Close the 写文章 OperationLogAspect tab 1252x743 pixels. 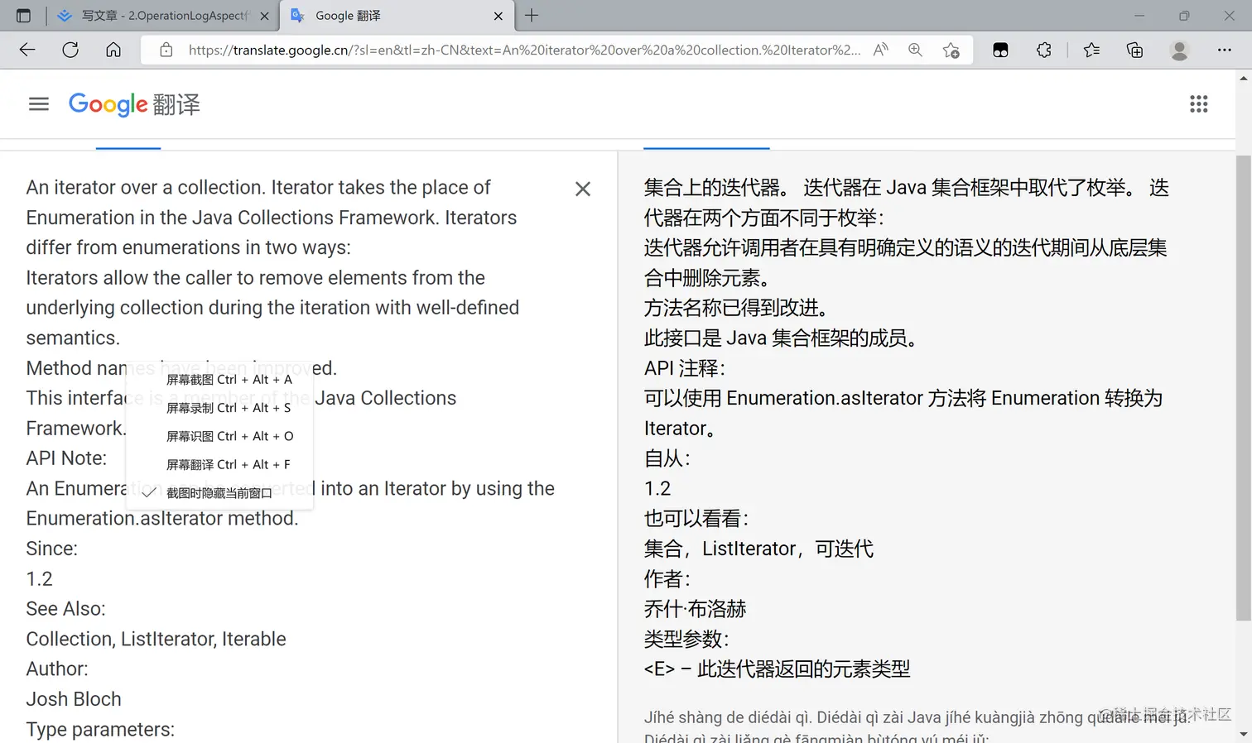click(265, 16)
